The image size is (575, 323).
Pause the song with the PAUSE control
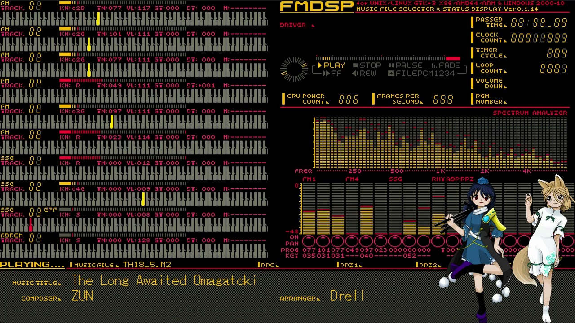pos(405,65)
